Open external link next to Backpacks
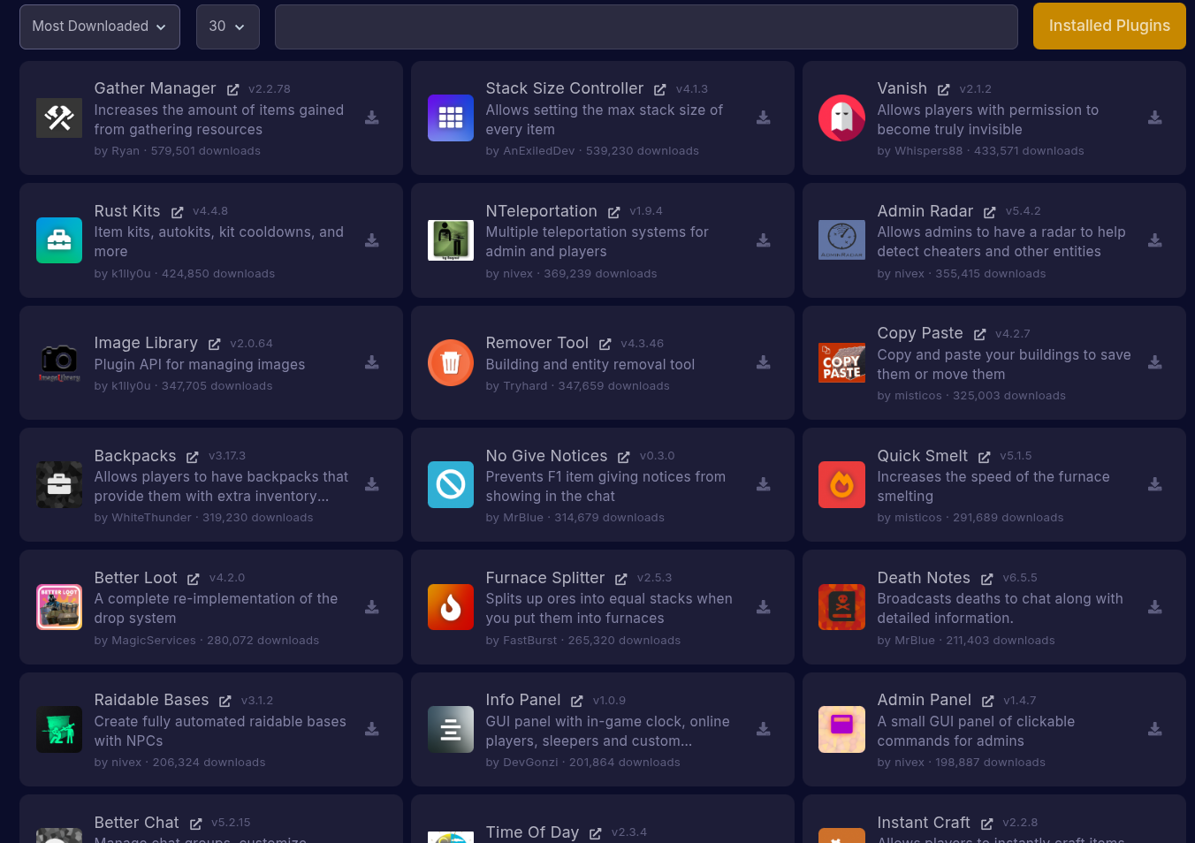 pos(192,457)
